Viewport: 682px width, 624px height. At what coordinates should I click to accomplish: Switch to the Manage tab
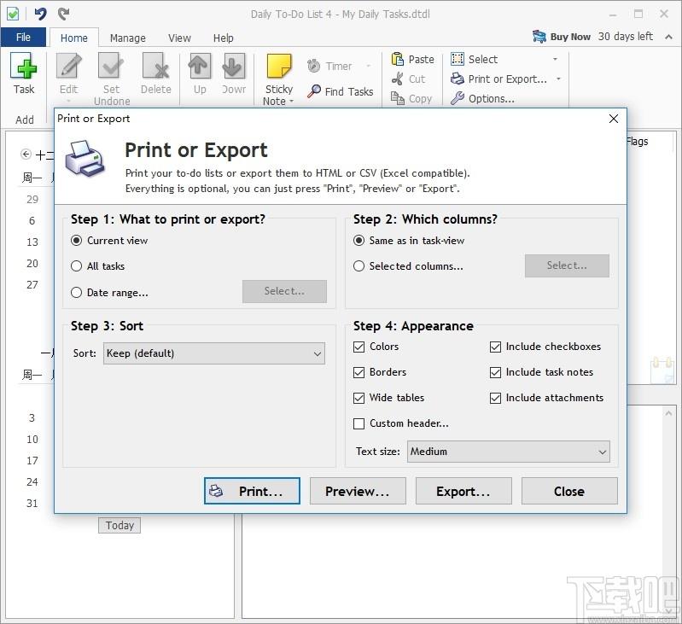[x=128, y=38]
